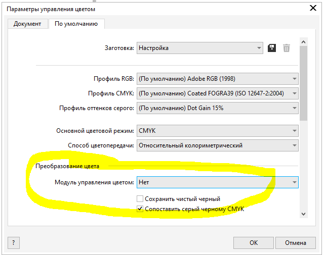Open the Профиль оттенков серого dropdown
Screen dimensions: 325x255
[x=218, y=108]
